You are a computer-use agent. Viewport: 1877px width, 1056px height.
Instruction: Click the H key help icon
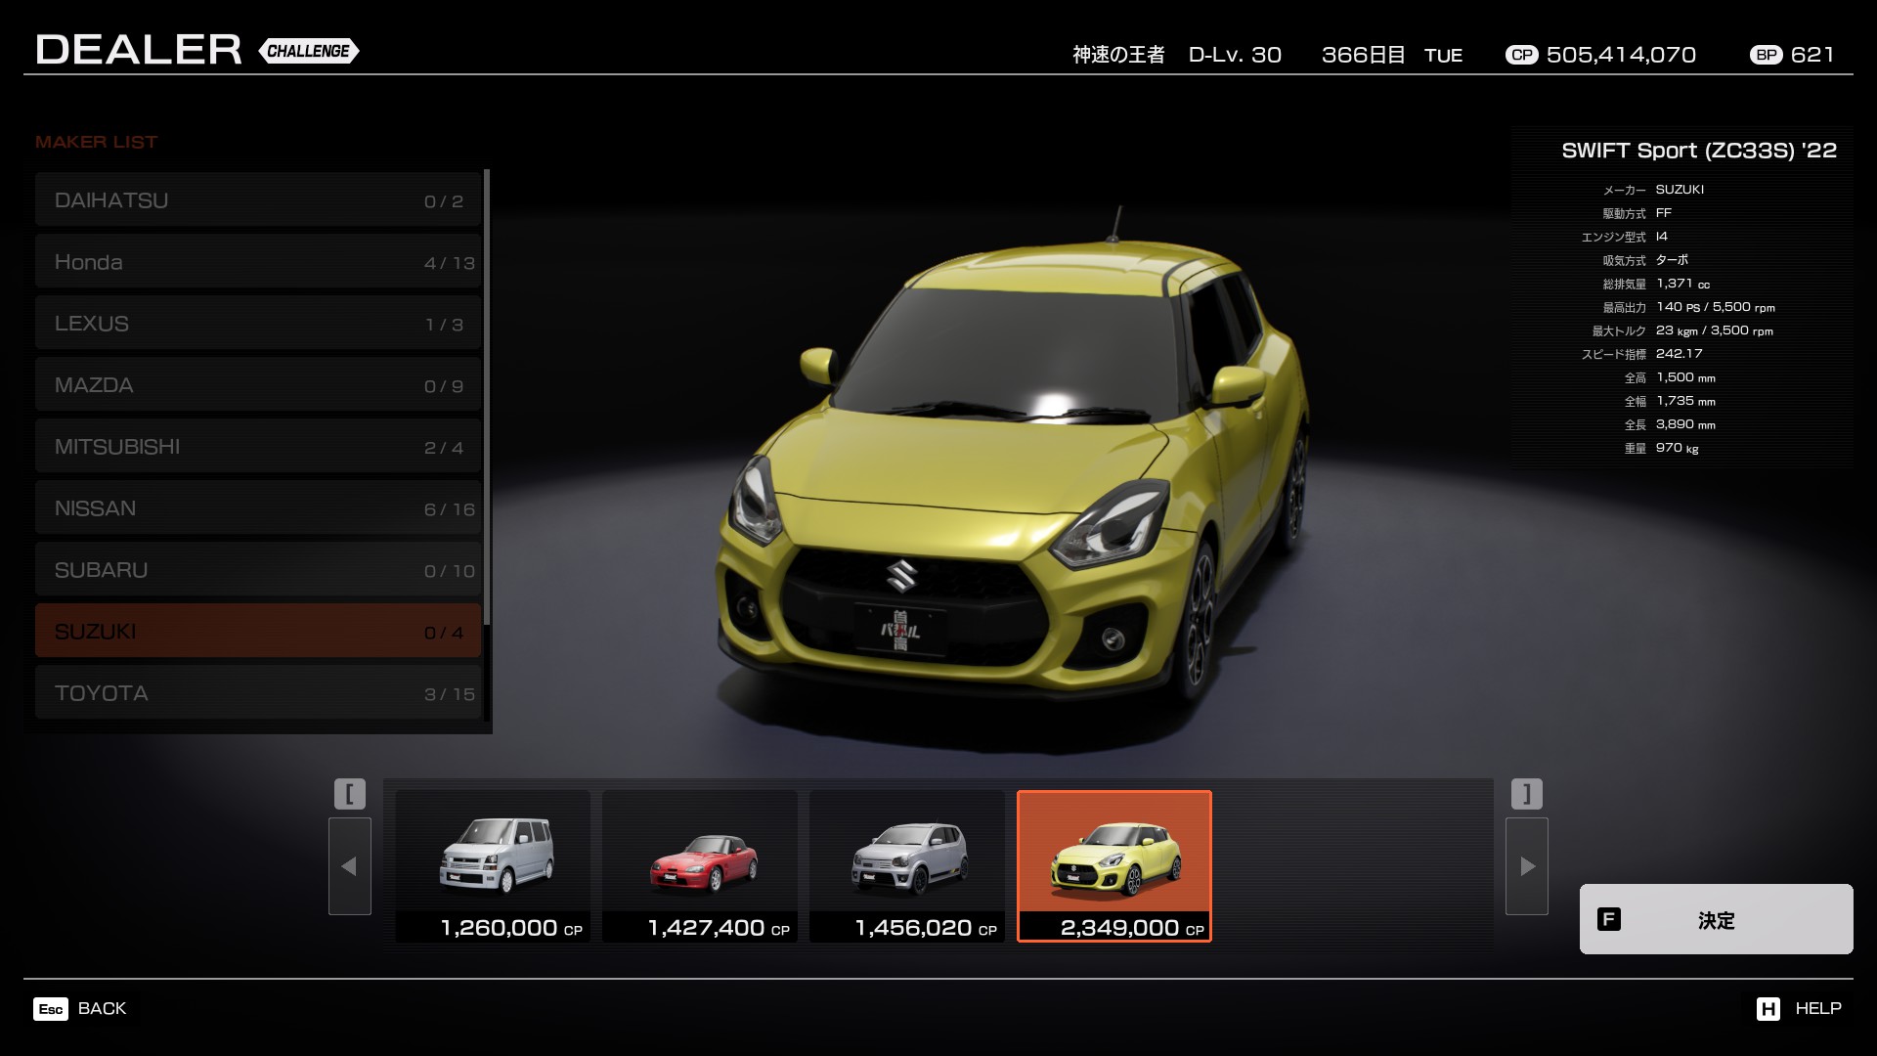[1768, 1009]
